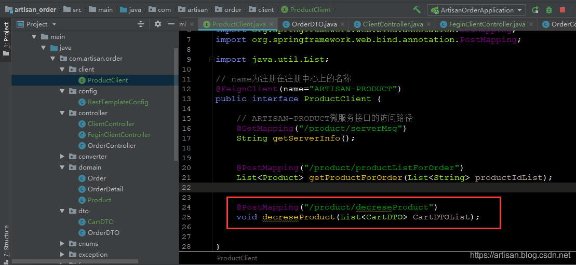The height and width of the screenshot is (265, 576).
Task: Click the ProductClient breadcrumb in navigation bar
Action: [x=310, y=10]
